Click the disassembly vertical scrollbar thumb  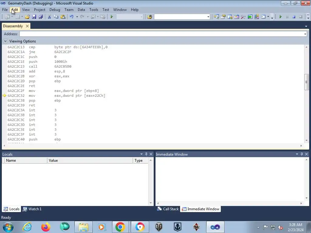306,82
